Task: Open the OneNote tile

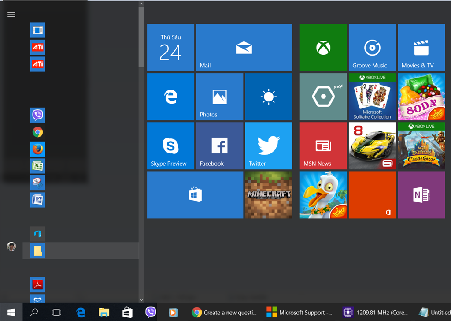Action: pos(421,195)
